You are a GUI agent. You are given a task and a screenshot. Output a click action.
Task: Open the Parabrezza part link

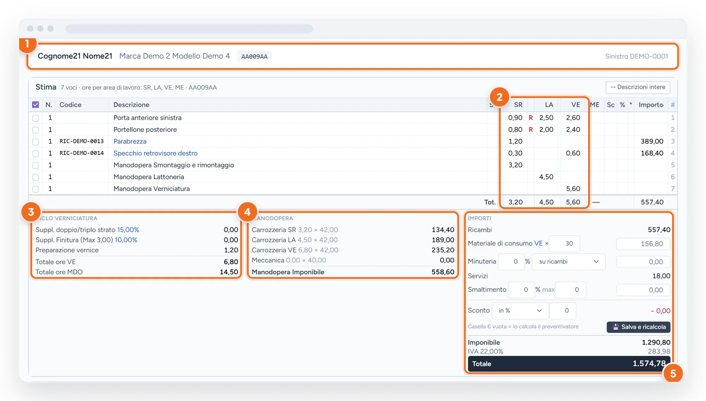pyautogui.click(x=130, y=141)
